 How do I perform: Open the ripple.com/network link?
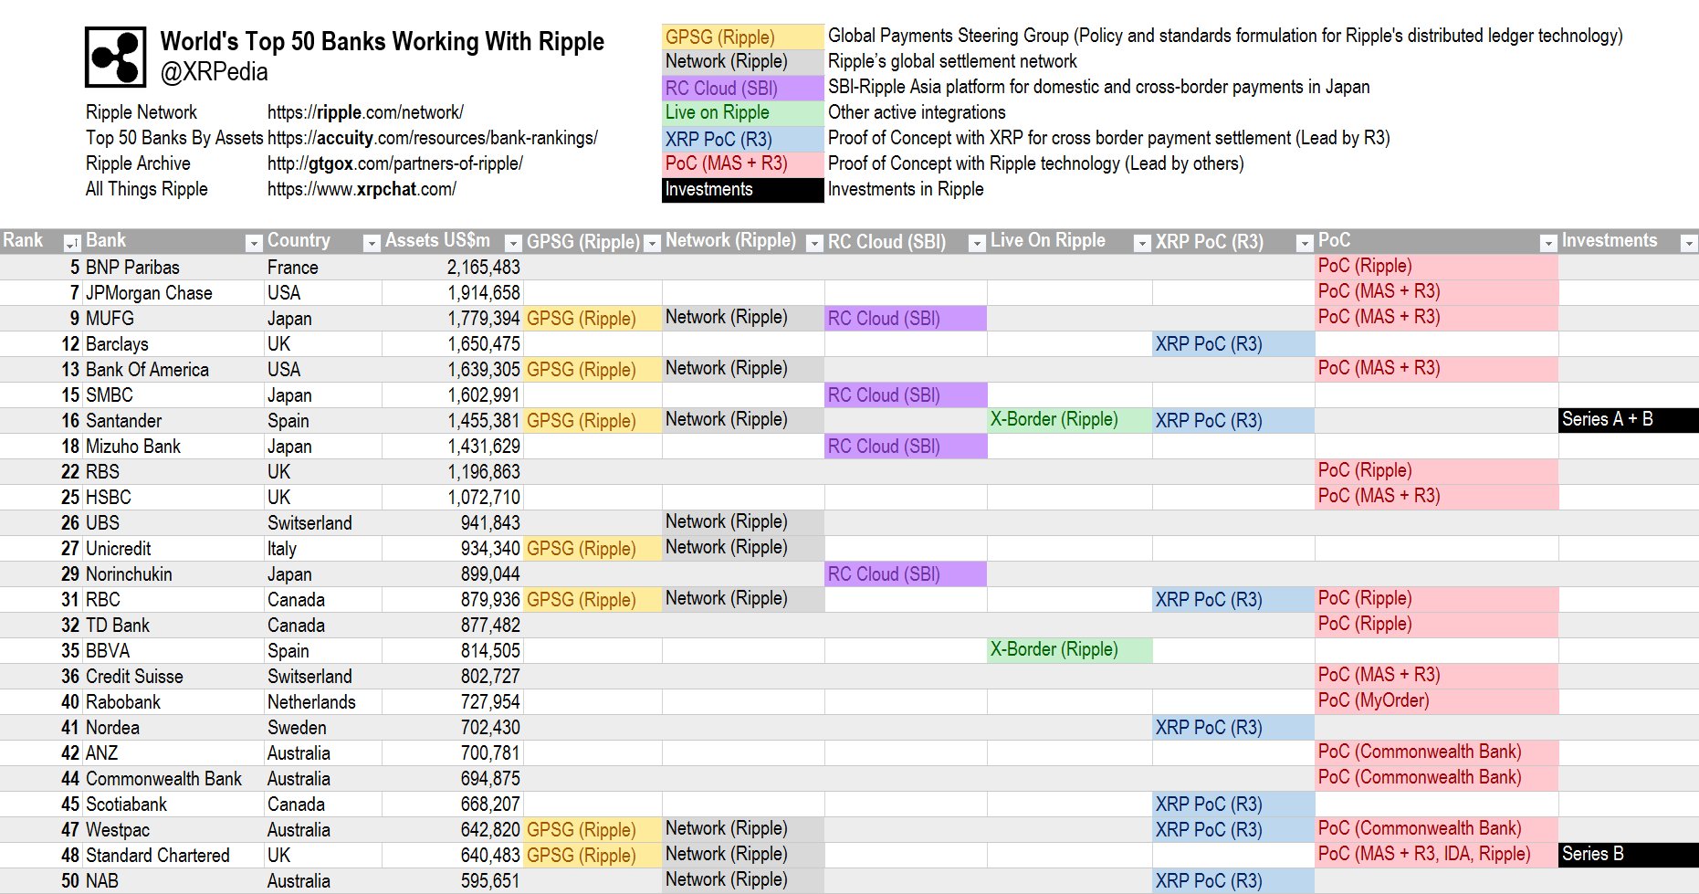tap(365, 112)
